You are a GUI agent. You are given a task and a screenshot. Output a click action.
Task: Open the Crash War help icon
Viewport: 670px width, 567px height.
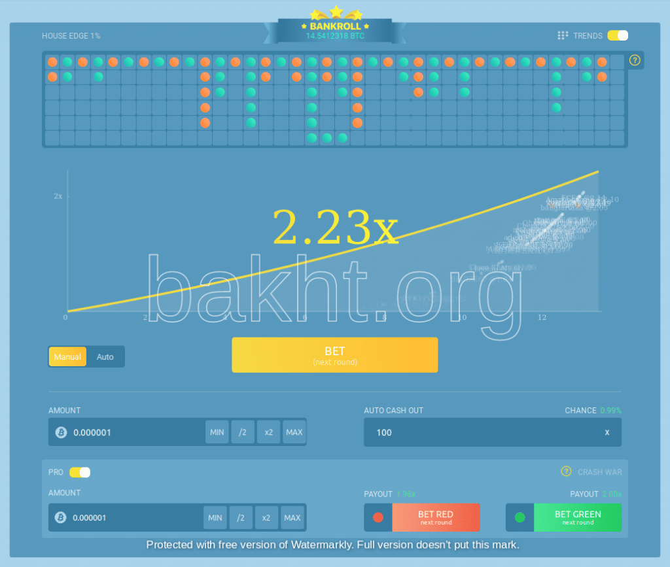pyautogui.click(x=566, y=472)
